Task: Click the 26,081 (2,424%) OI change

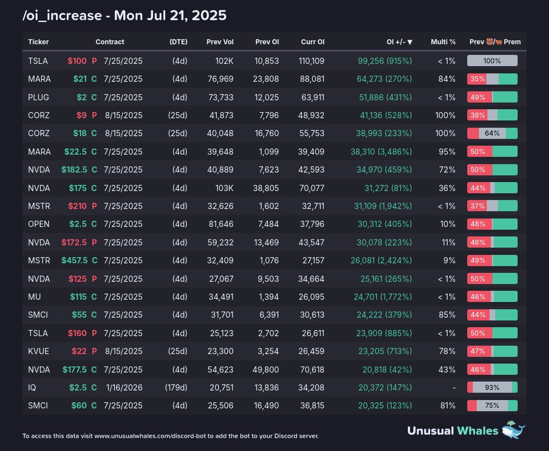Action: click(381, 260)
